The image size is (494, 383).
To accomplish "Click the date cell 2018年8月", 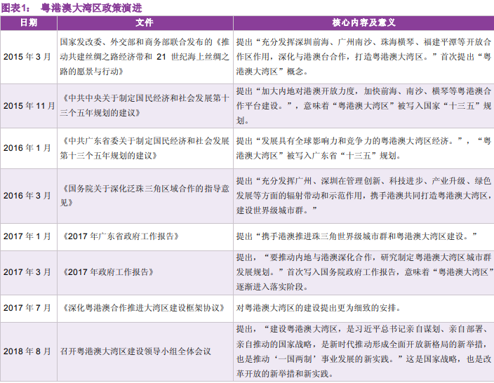I will [27, 351].
